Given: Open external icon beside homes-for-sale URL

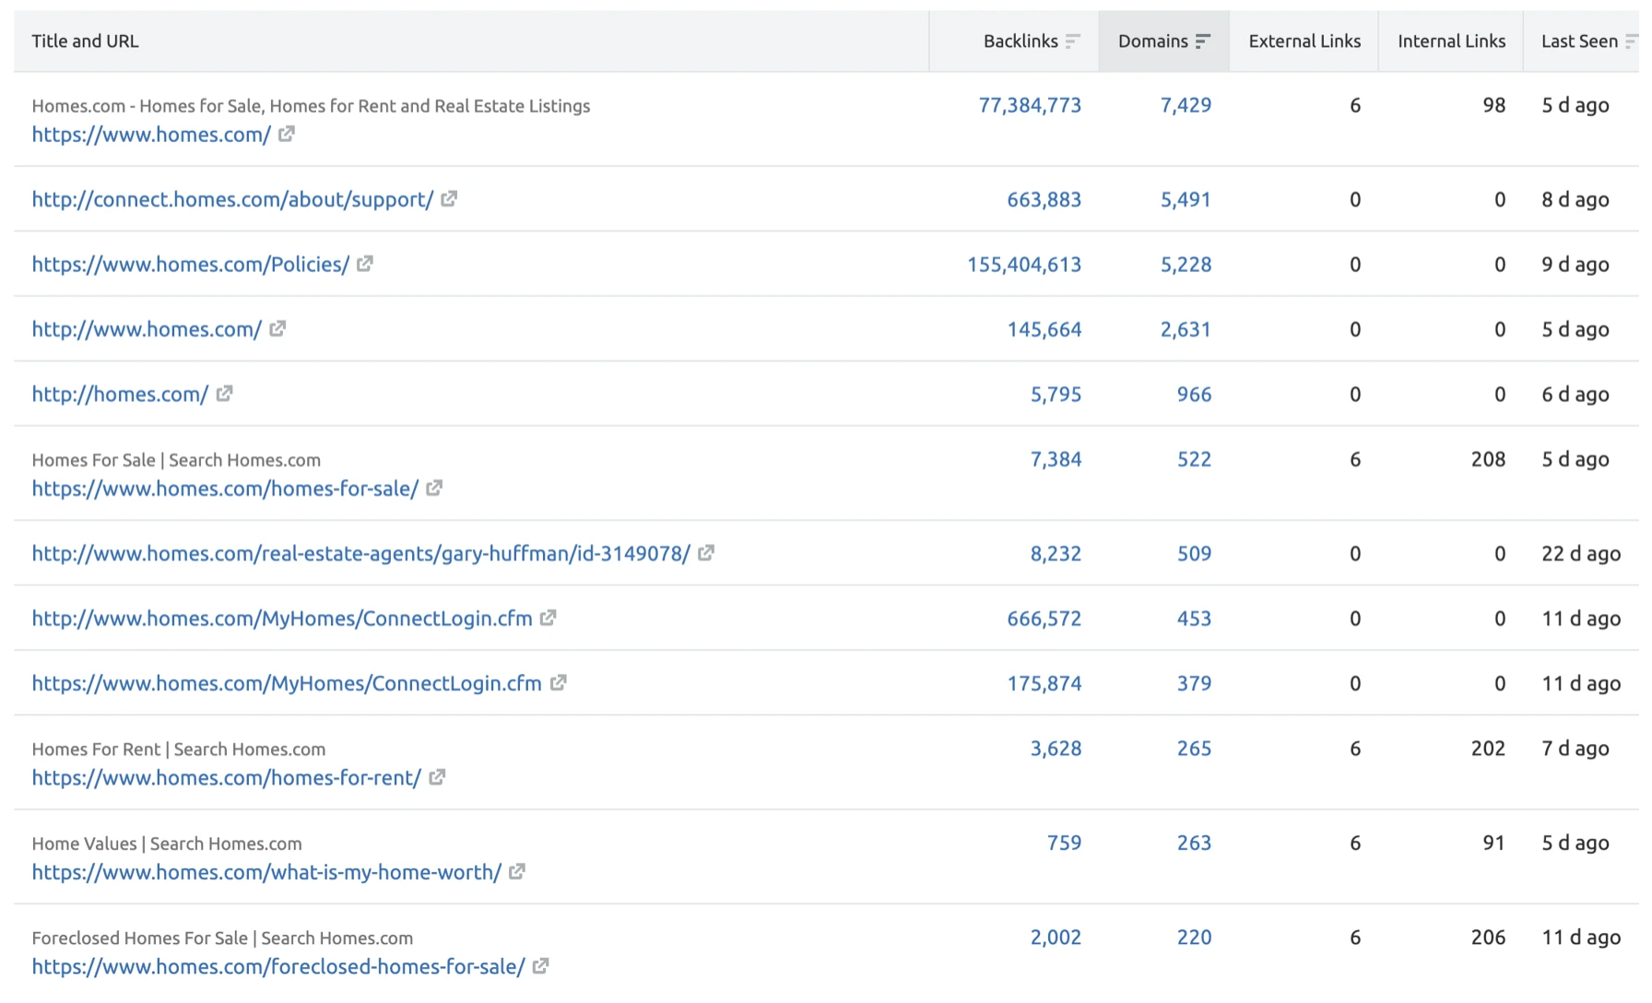Looking at the screenshot, I should click(x=434, y=488).
